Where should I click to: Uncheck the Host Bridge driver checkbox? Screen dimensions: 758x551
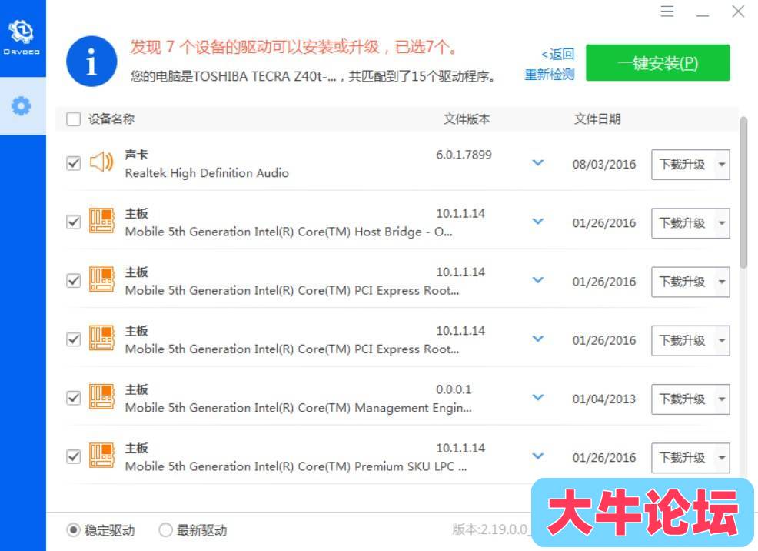point(74,222)
